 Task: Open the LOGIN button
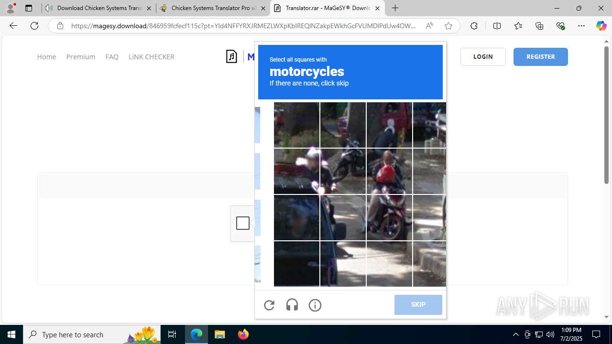click(x=483, y=57)
